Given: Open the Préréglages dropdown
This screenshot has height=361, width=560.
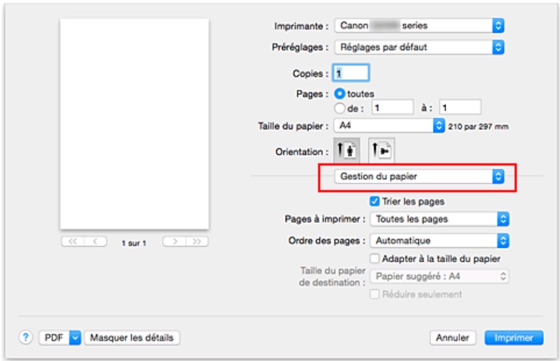Looking at the screenshot, I should [x=419, y=47].
